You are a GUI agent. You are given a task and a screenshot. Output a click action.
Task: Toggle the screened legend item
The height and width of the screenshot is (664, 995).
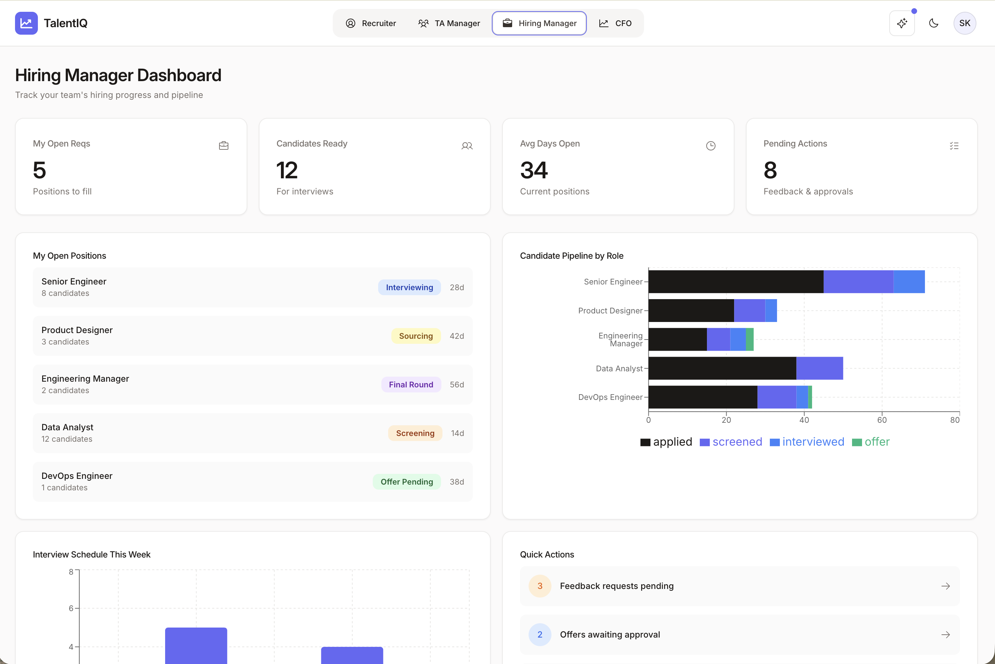click(x=731, y=442)
